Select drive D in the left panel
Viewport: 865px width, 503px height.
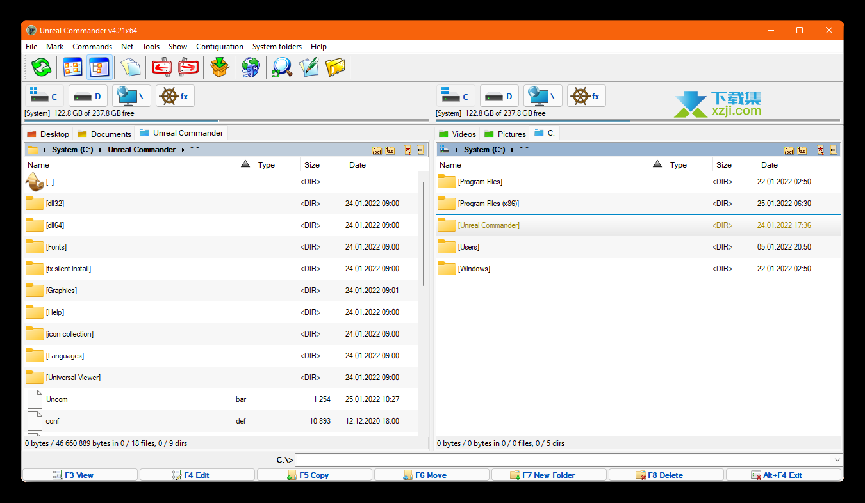(x=88, y=96)
